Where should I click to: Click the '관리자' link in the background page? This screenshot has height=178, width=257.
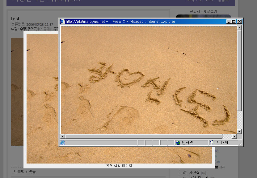(x=195, y=11)
